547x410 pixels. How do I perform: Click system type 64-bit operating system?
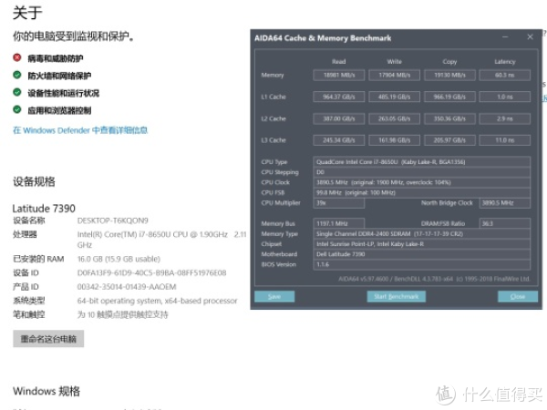157,301
